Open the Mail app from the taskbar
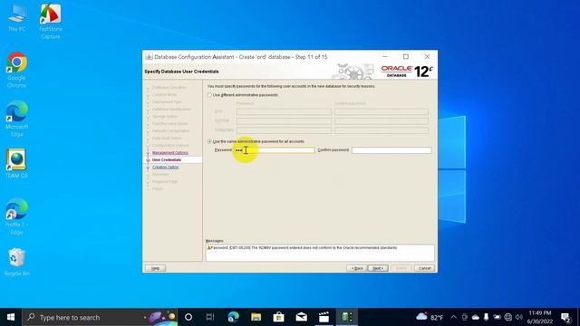Screen dimensions: 580x326 [301, 317]
